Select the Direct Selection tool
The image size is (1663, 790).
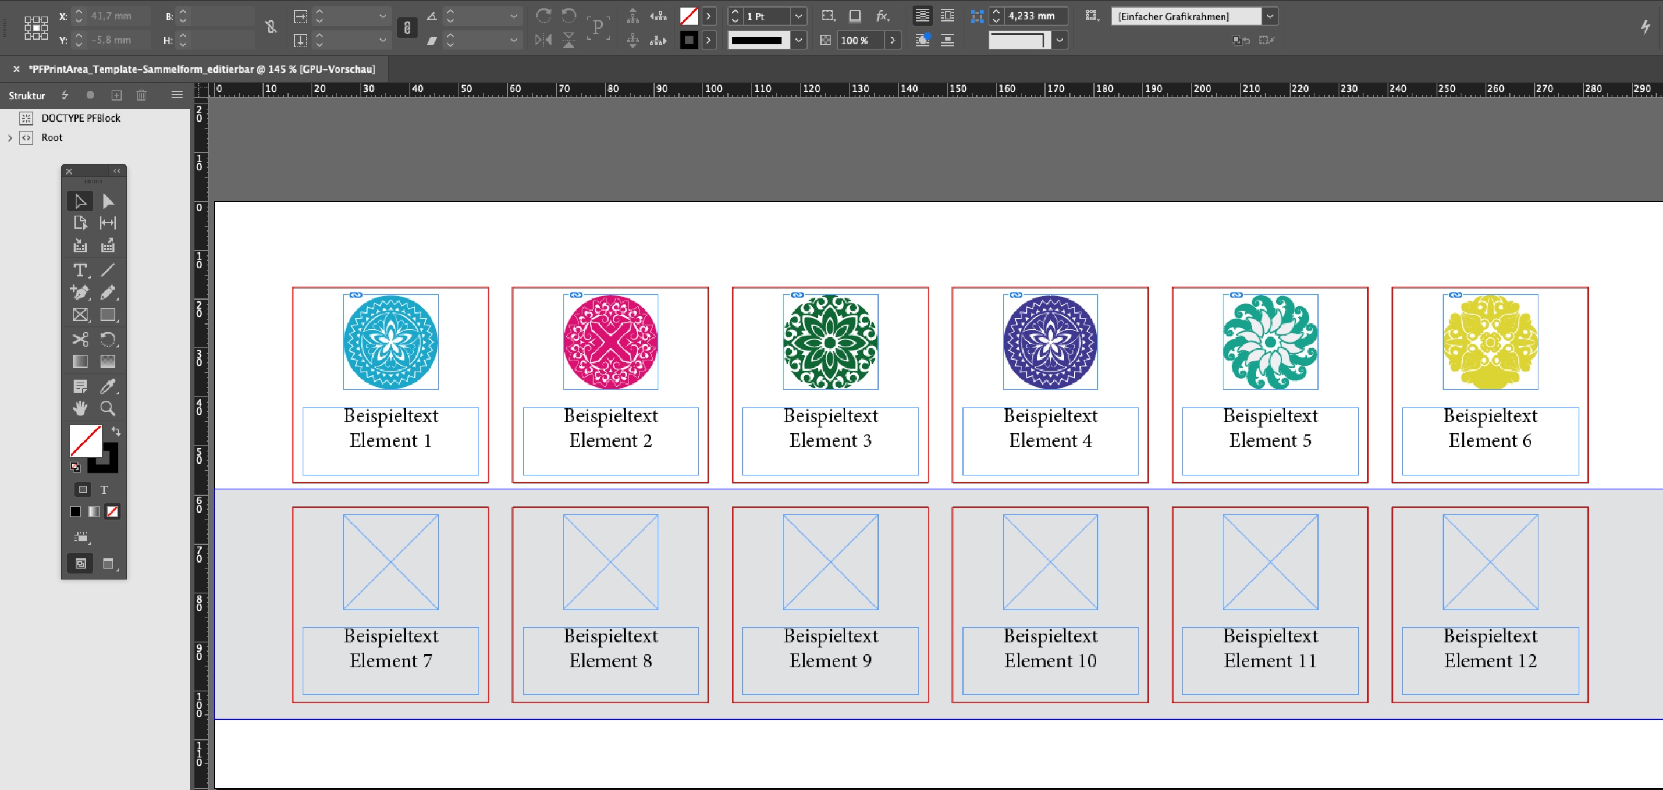[x=108, y=201]
